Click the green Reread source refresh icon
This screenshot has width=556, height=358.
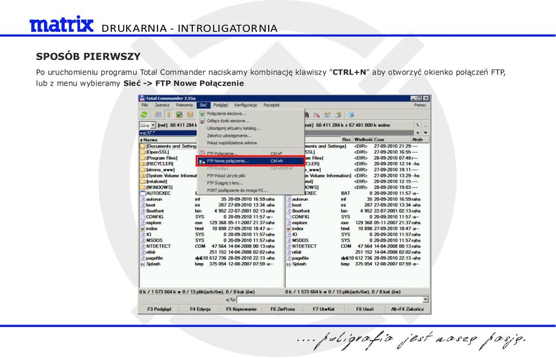(x=144, y=115)
